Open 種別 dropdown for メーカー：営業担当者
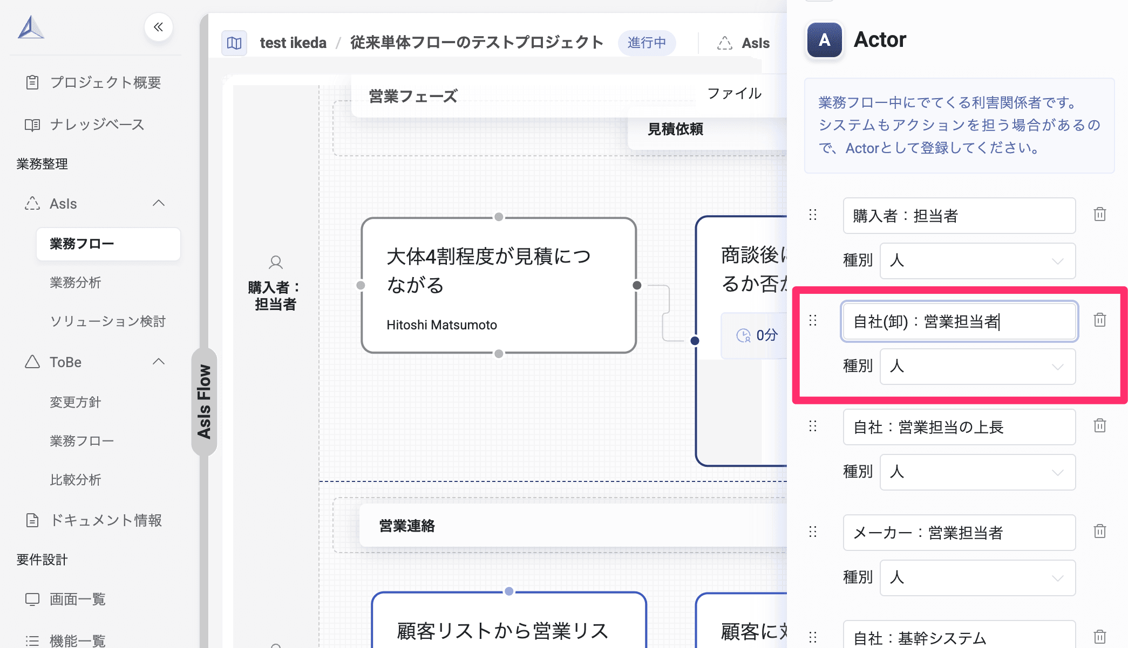This screenshot has height=648, width=1128. (977, 578)
